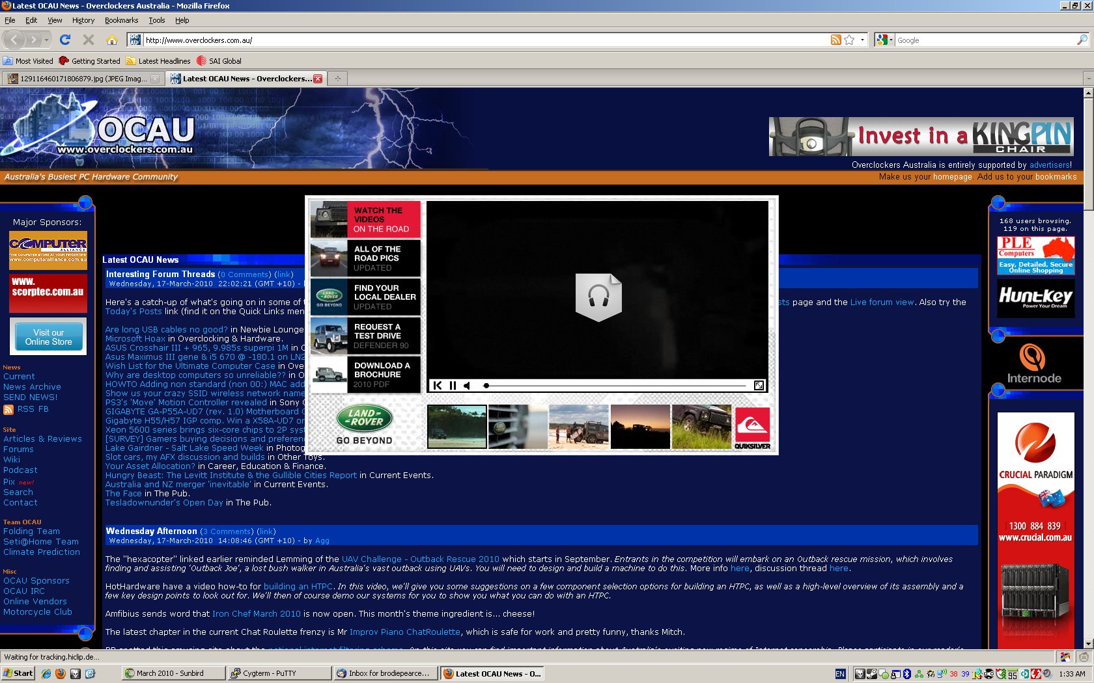1094x683 pixels.
Task: Bookmark this page with the star icon
Action: coord(849,40)
